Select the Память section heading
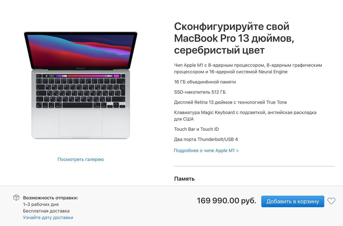The width and height of the screenshot is (343, 226). click(x=184, y=179)
